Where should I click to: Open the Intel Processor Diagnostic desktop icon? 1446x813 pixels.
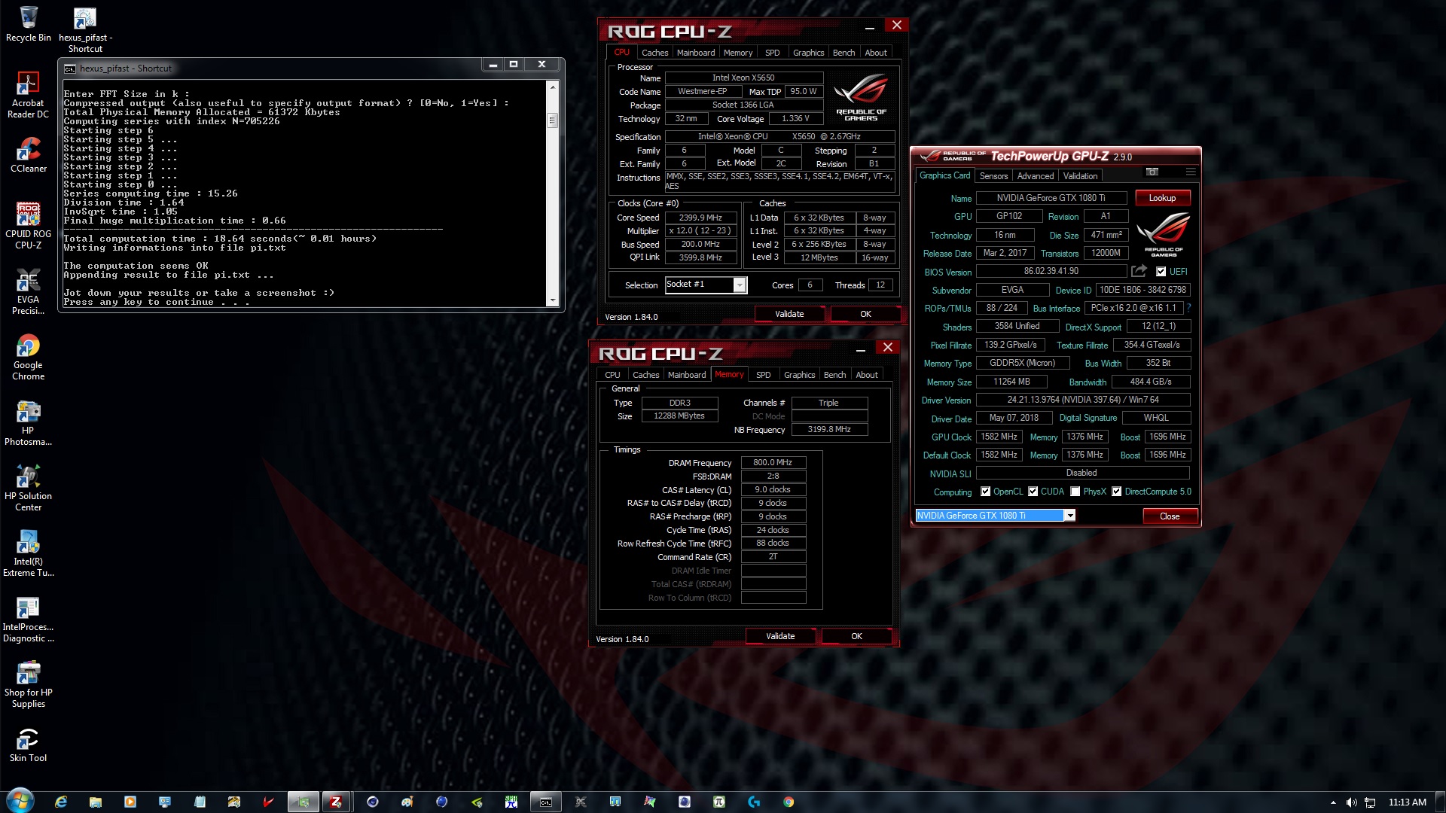coord(28,619)
